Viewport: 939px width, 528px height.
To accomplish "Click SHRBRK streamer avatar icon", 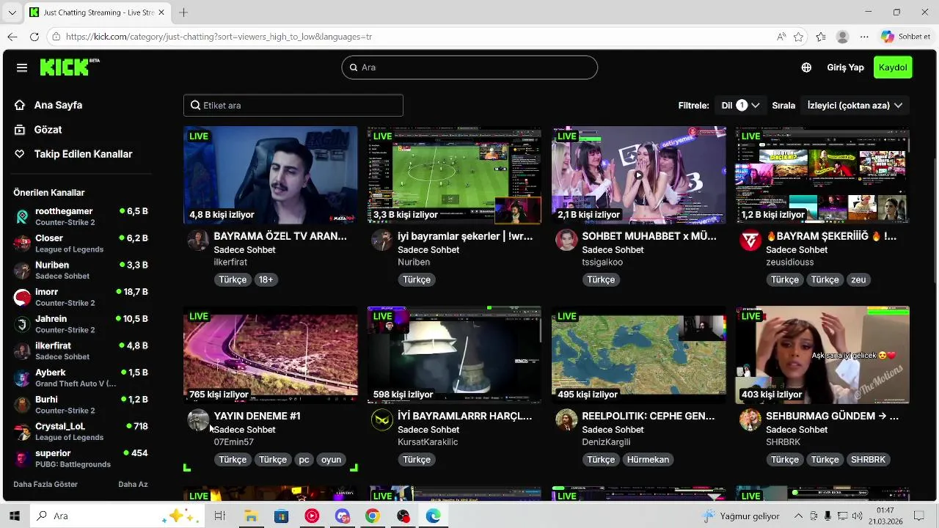I will pos(750,419).
